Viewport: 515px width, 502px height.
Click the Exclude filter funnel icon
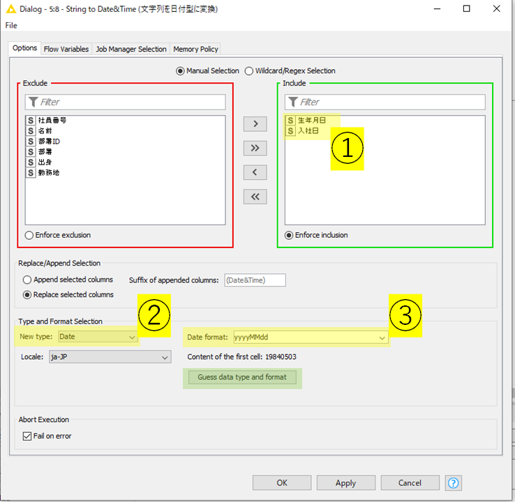pos(33,102)
